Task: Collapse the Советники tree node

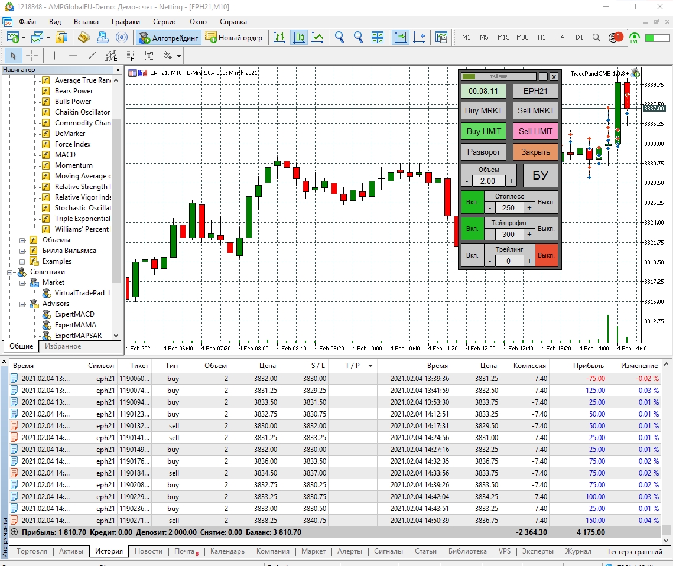Action: 9,272
